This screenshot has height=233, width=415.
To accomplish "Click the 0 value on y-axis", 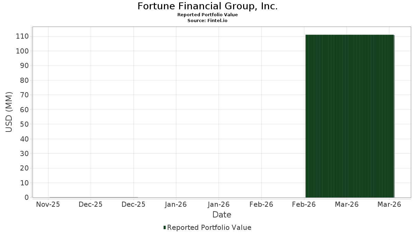I will [27, 197].
